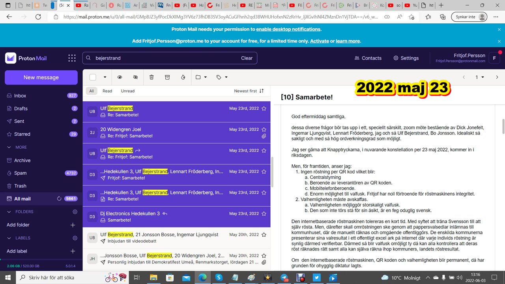Image resolution: width=505 pixels, height=284 pixels.
Task: Move selected messages to spam (flame icon)
Action: (183, 77)
